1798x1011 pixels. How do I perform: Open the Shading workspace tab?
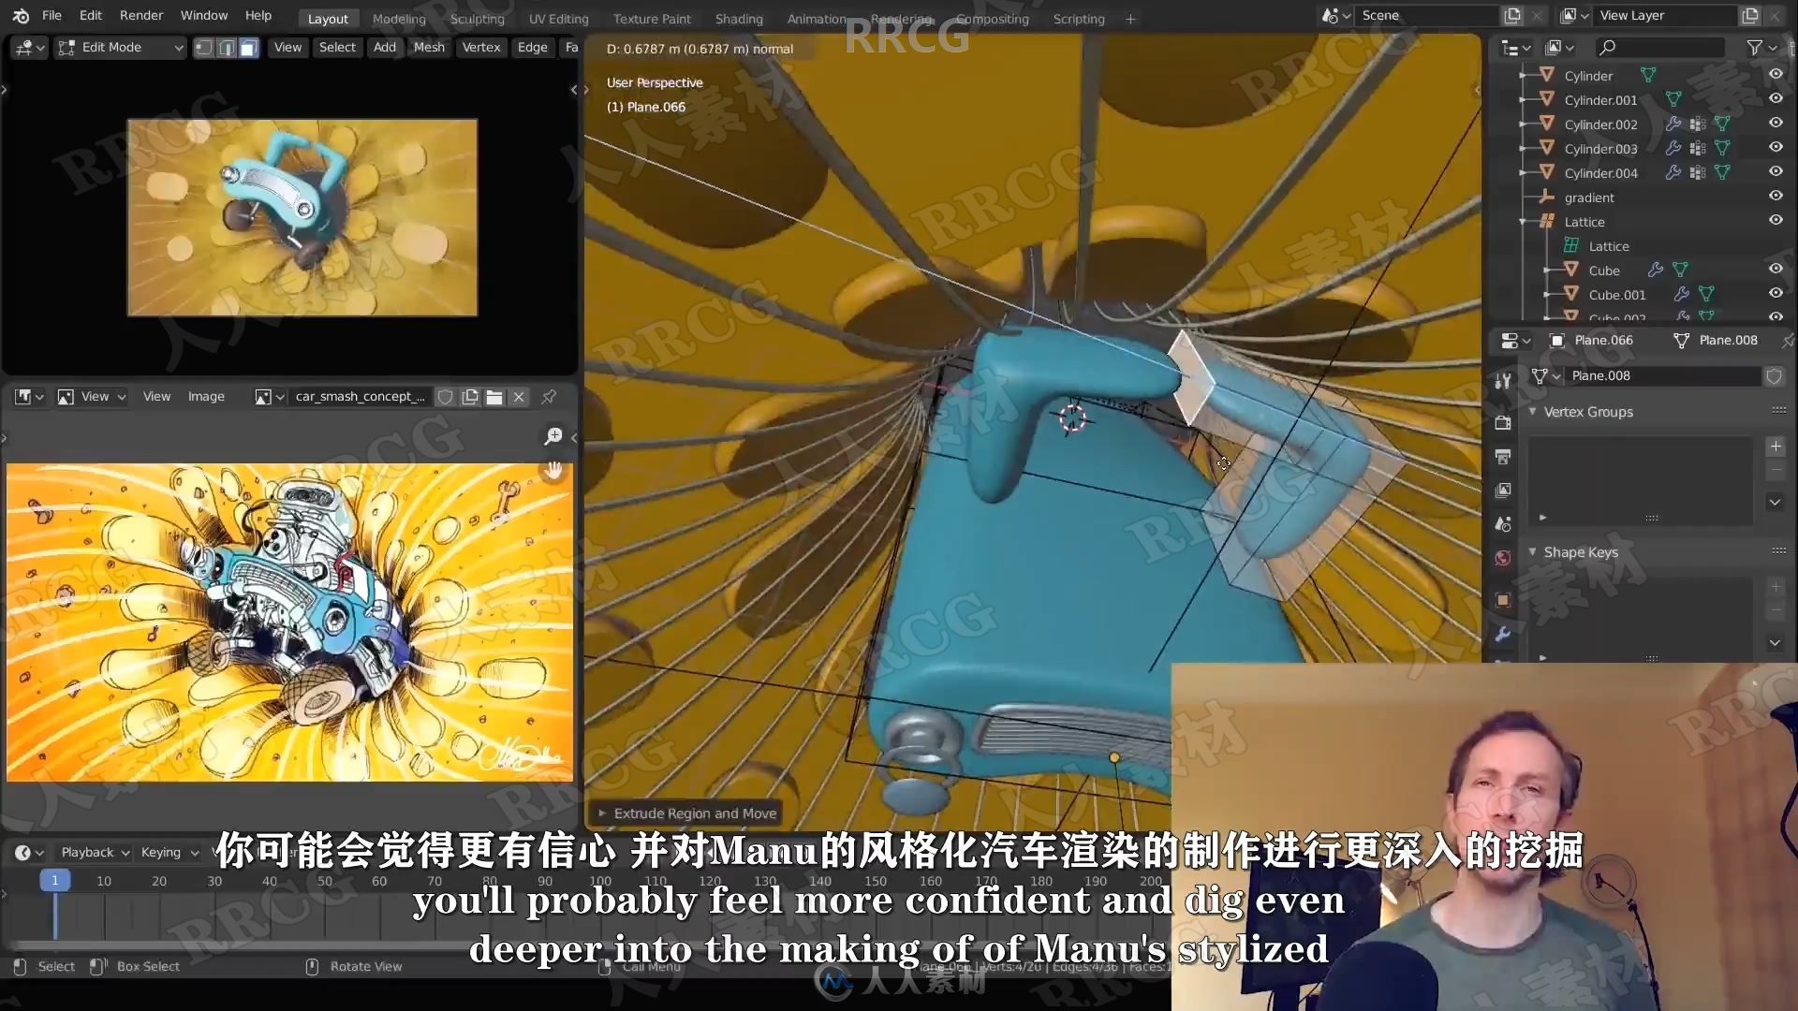point(737,15)
